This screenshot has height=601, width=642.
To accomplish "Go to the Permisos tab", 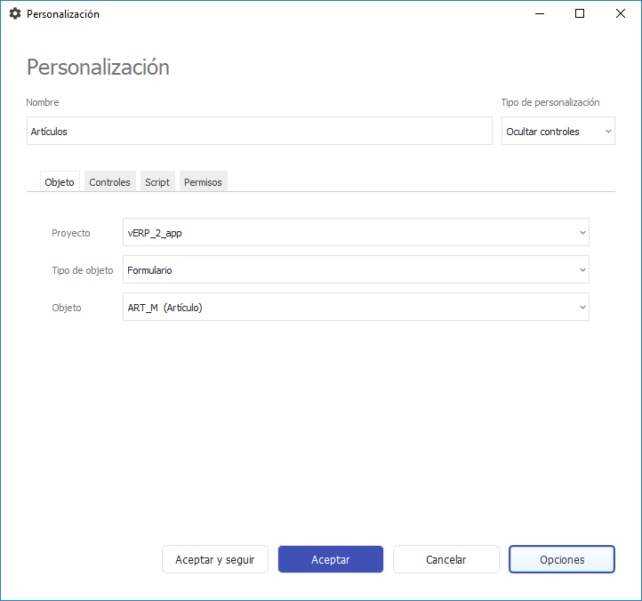I will [x=203, y=181].
